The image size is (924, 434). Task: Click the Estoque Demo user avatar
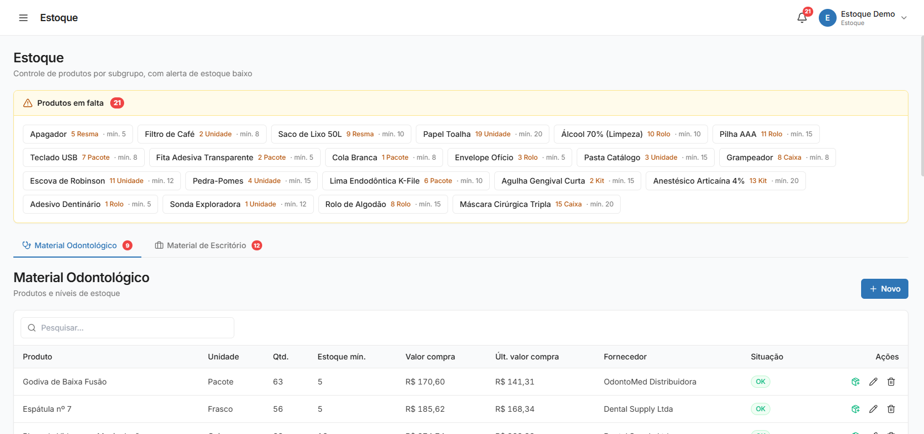coord(827,18)
